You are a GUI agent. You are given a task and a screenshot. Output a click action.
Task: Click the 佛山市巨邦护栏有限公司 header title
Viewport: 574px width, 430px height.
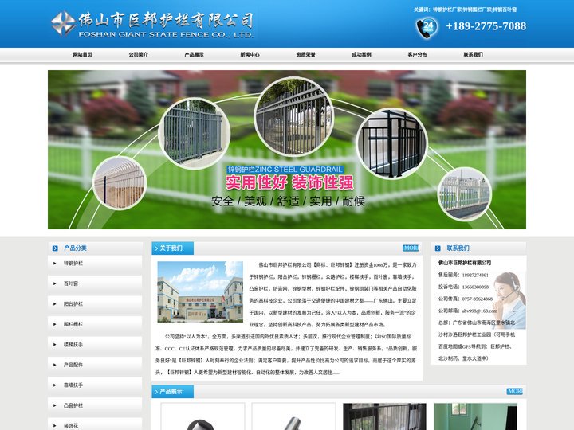[166, 20]
